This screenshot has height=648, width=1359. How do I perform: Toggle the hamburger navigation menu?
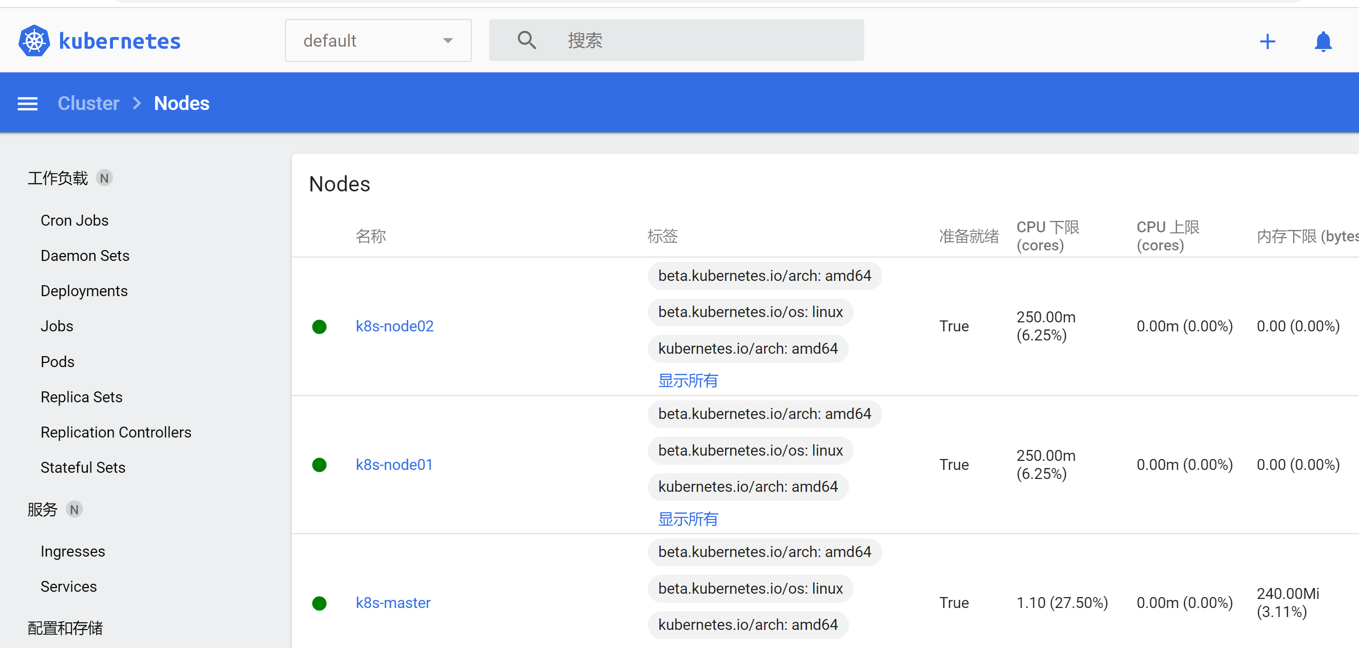[x=28, y=103]
